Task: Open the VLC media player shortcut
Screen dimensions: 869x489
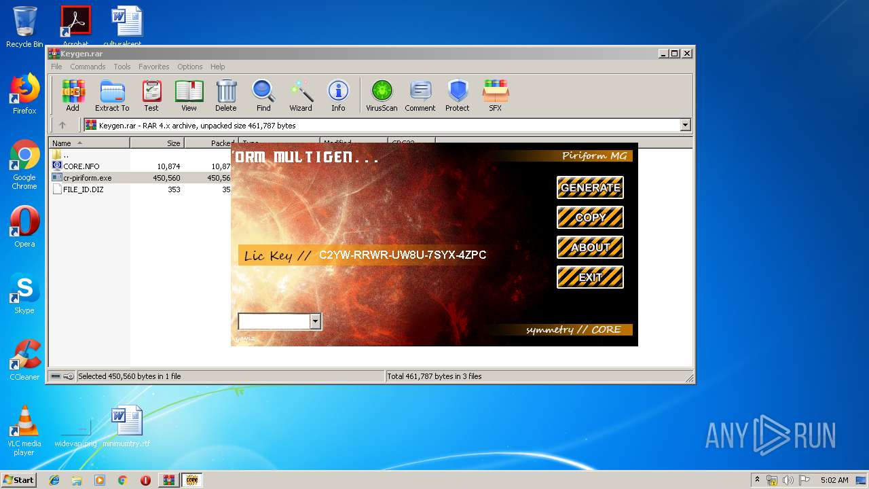Action: [24, 431]
